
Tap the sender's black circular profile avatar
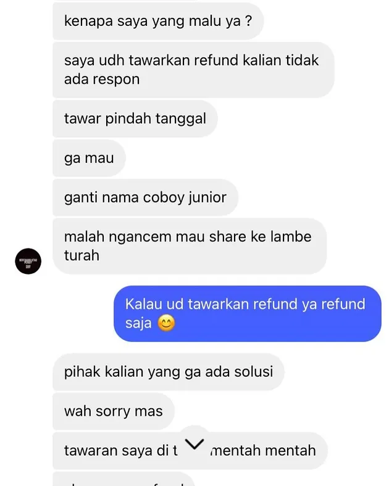point(28,261)
